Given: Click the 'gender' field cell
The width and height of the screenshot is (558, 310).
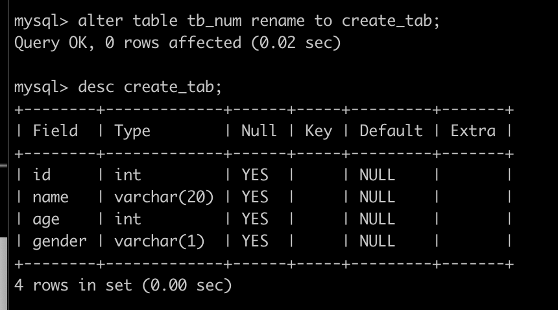Looking at the screenshot, I should click(x=59, y=241).
